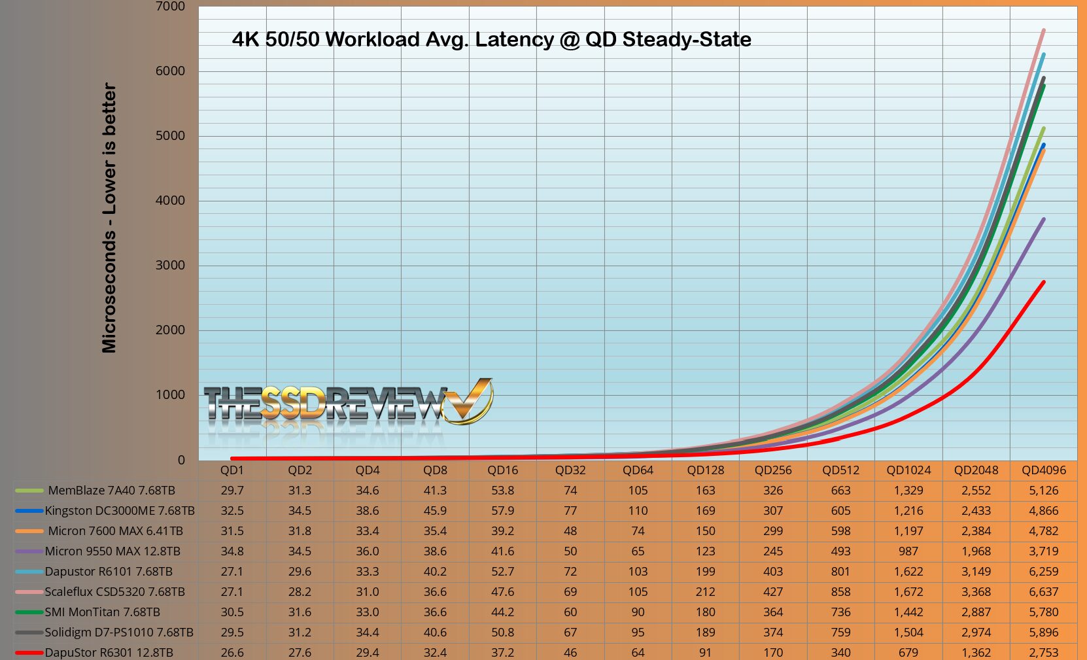Screen dimensions: 1087x660
Task: Click the end of the purple Micron 9550 curve
Action: pos(1043,220)
